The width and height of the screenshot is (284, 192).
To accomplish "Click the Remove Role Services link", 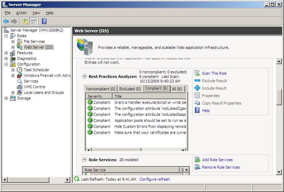I will tap(221, 167).
